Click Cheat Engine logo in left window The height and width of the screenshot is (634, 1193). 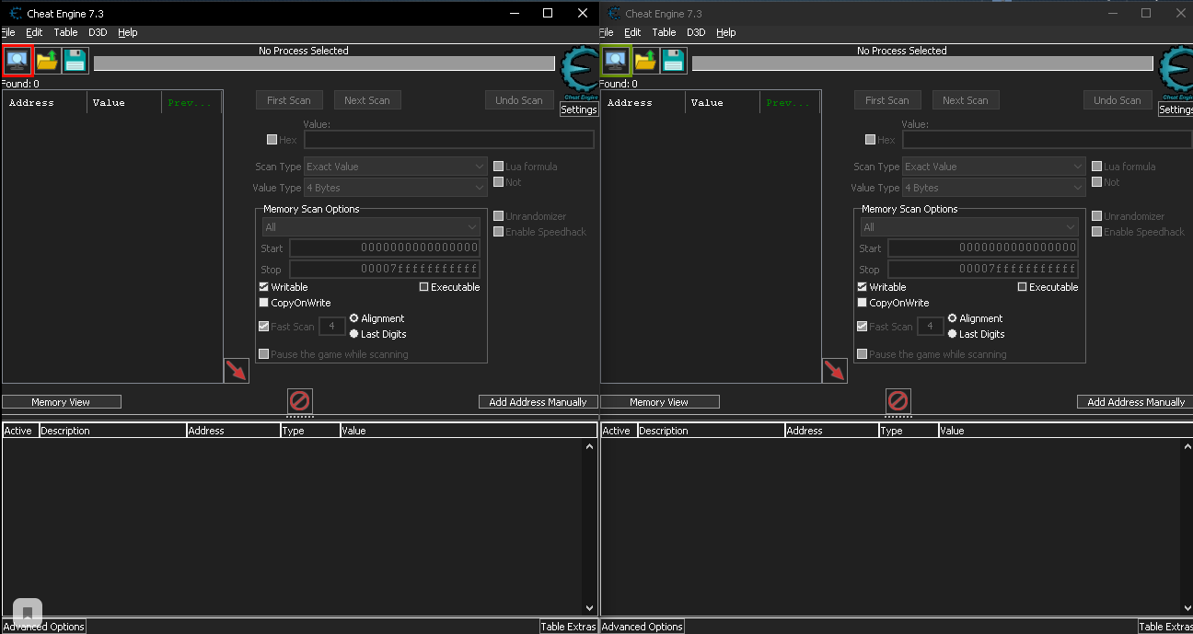click(579, 72)
